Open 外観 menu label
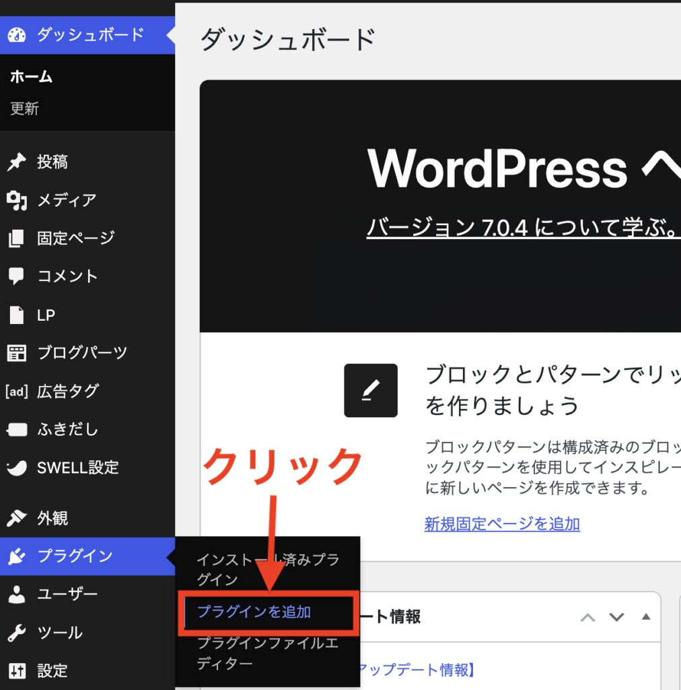681x690 pixels. [x=52, y=518]
